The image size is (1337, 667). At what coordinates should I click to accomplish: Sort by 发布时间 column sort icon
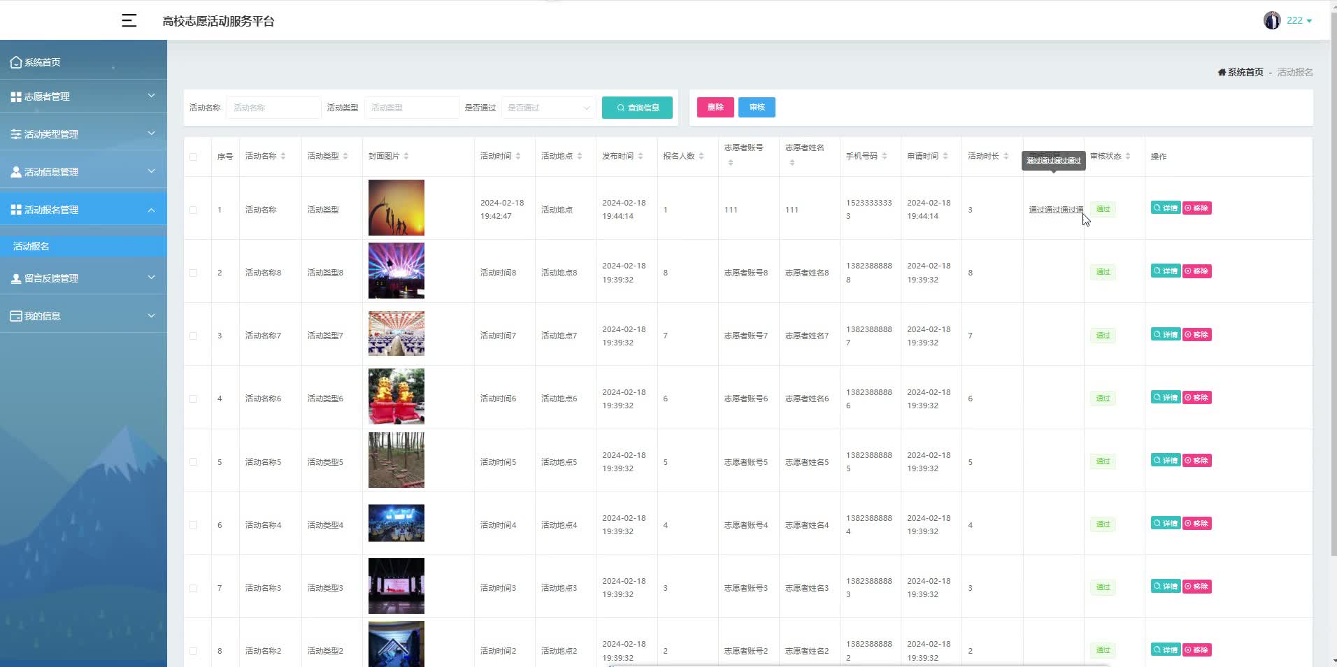pos(641,156)
